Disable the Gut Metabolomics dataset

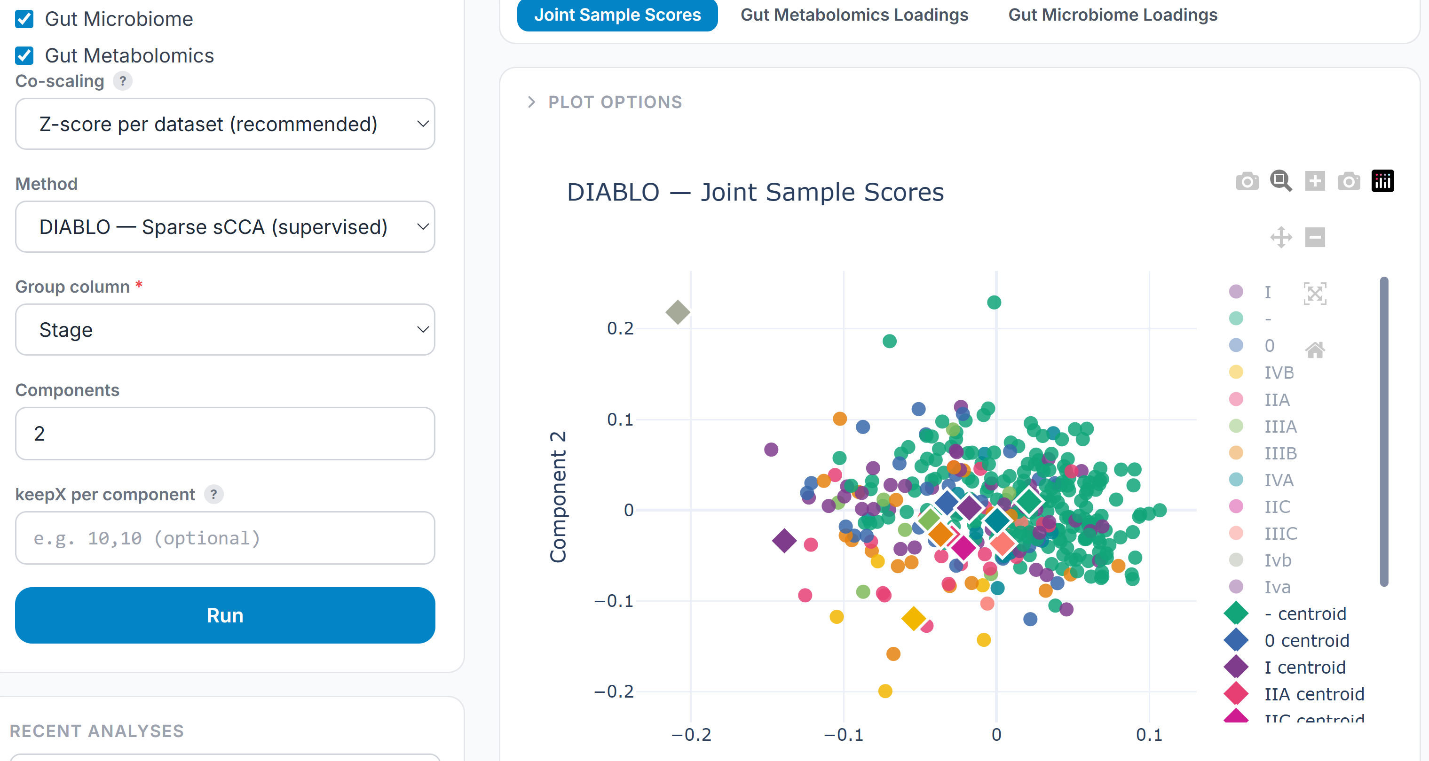click(24, 55)
